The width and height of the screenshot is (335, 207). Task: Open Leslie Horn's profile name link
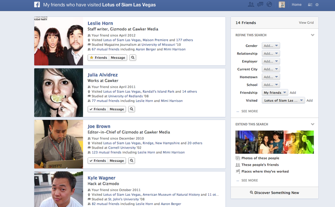point(100,23)
